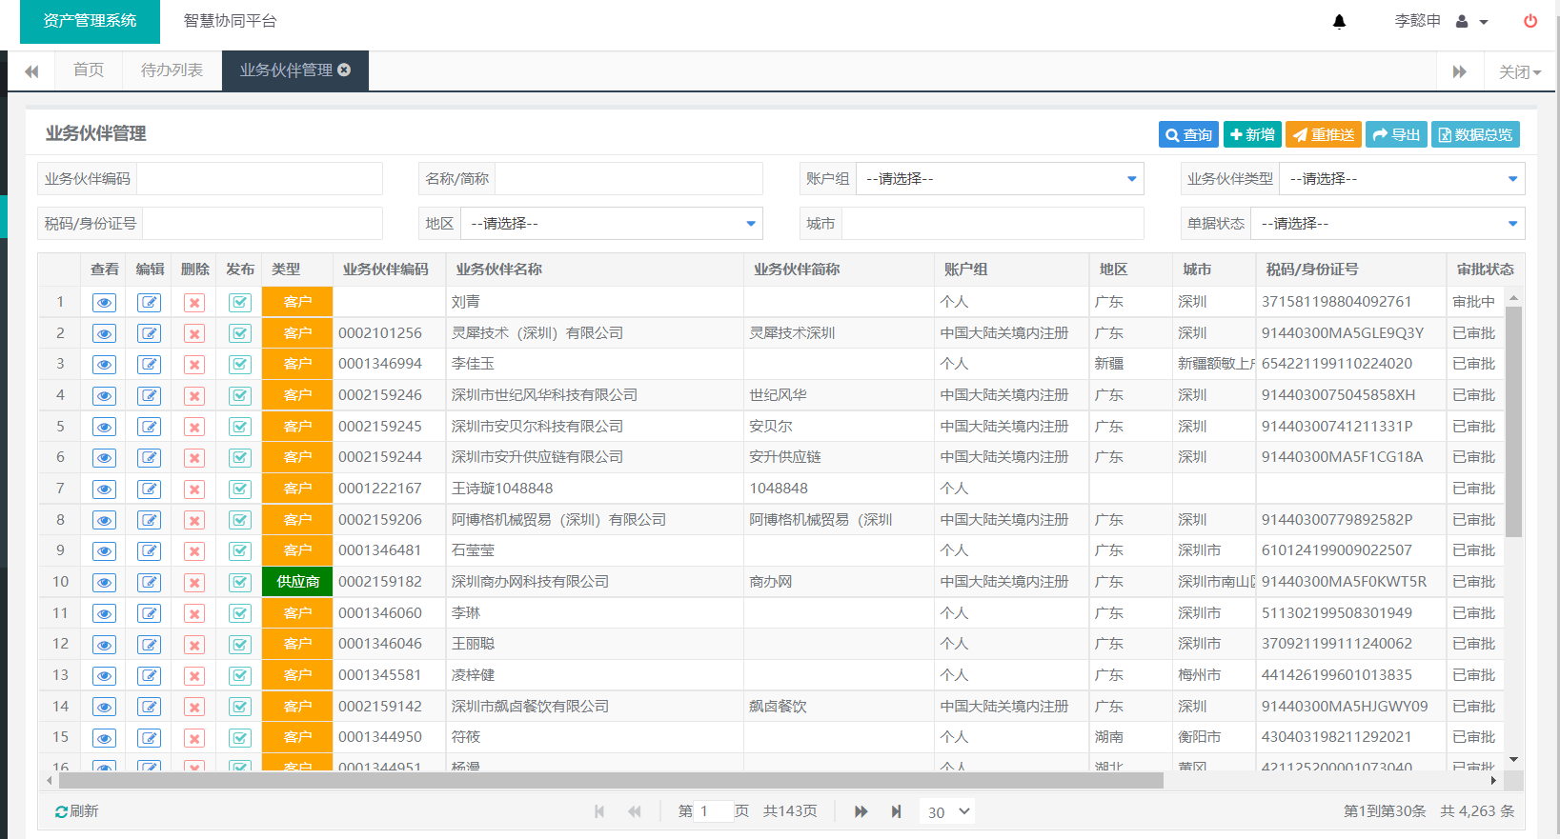This screenshot has height=839, width=1560.
Task: View the 石莹莹 record
Action: [105, 550]
